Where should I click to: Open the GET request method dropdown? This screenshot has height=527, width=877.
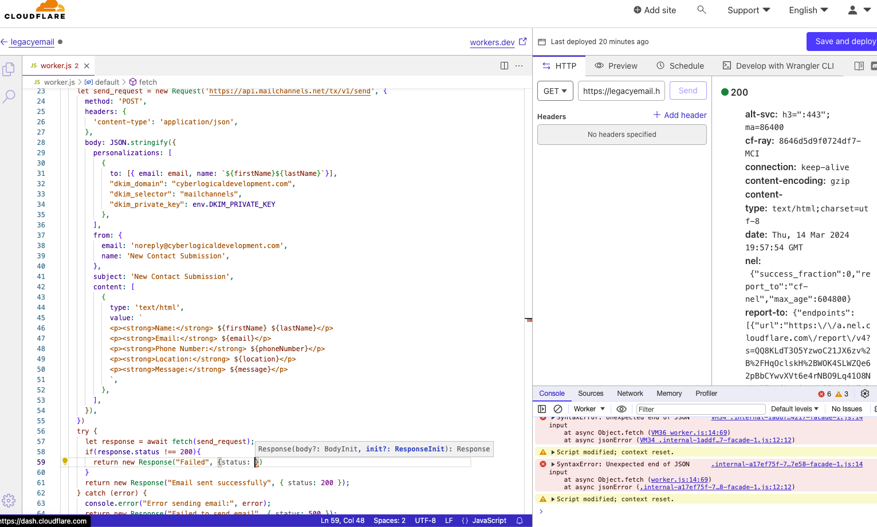tap(555, 91)
